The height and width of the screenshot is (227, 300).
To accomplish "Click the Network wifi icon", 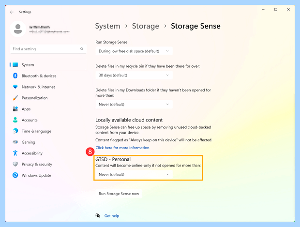I will [15, 87].
